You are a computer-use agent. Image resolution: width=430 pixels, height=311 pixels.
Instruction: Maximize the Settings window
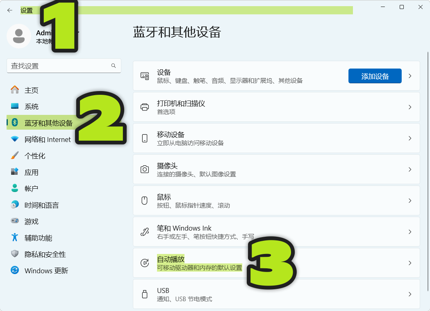click(401, 7)
